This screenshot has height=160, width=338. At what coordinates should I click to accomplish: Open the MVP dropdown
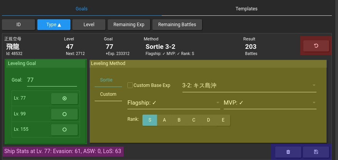[x=270, y=103]
